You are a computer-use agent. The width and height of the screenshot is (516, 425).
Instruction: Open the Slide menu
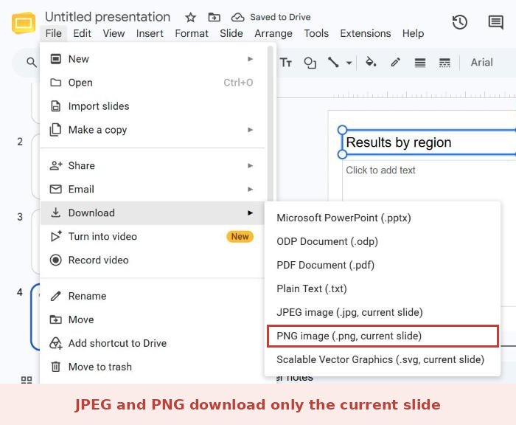pos(231,33)
